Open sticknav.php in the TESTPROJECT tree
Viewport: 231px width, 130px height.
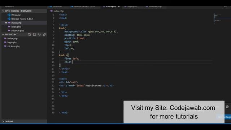(x=14, y=46)
